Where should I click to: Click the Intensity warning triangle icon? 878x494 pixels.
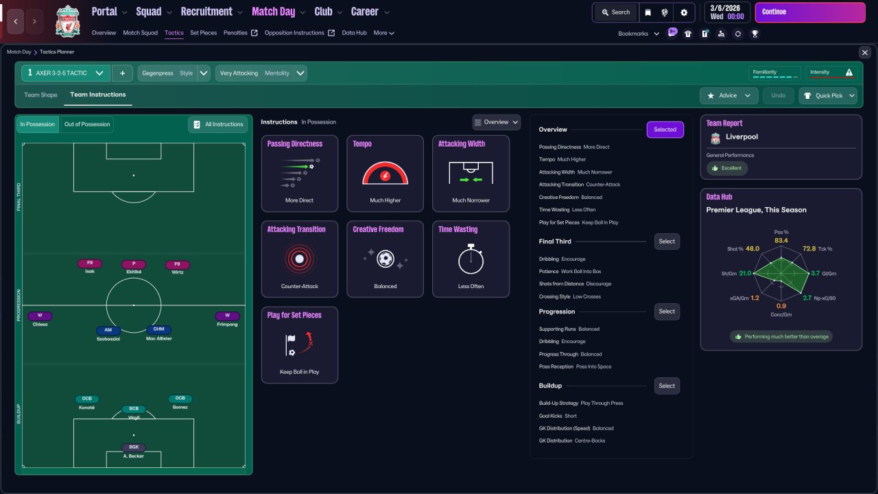point(849,72)
